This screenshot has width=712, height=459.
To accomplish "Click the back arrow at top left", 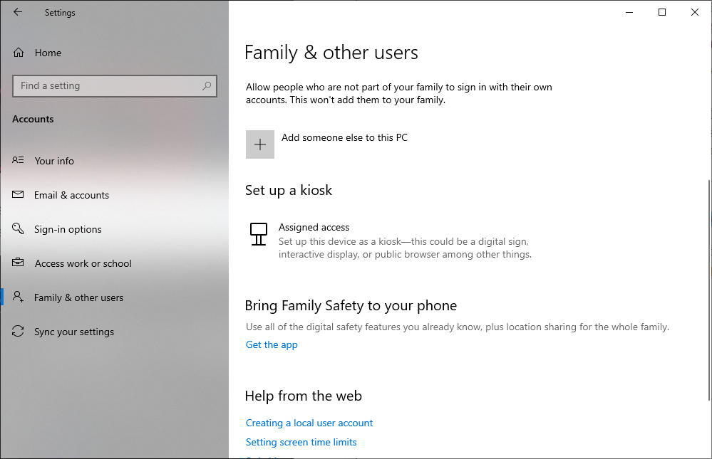I will tap(17, 12).
